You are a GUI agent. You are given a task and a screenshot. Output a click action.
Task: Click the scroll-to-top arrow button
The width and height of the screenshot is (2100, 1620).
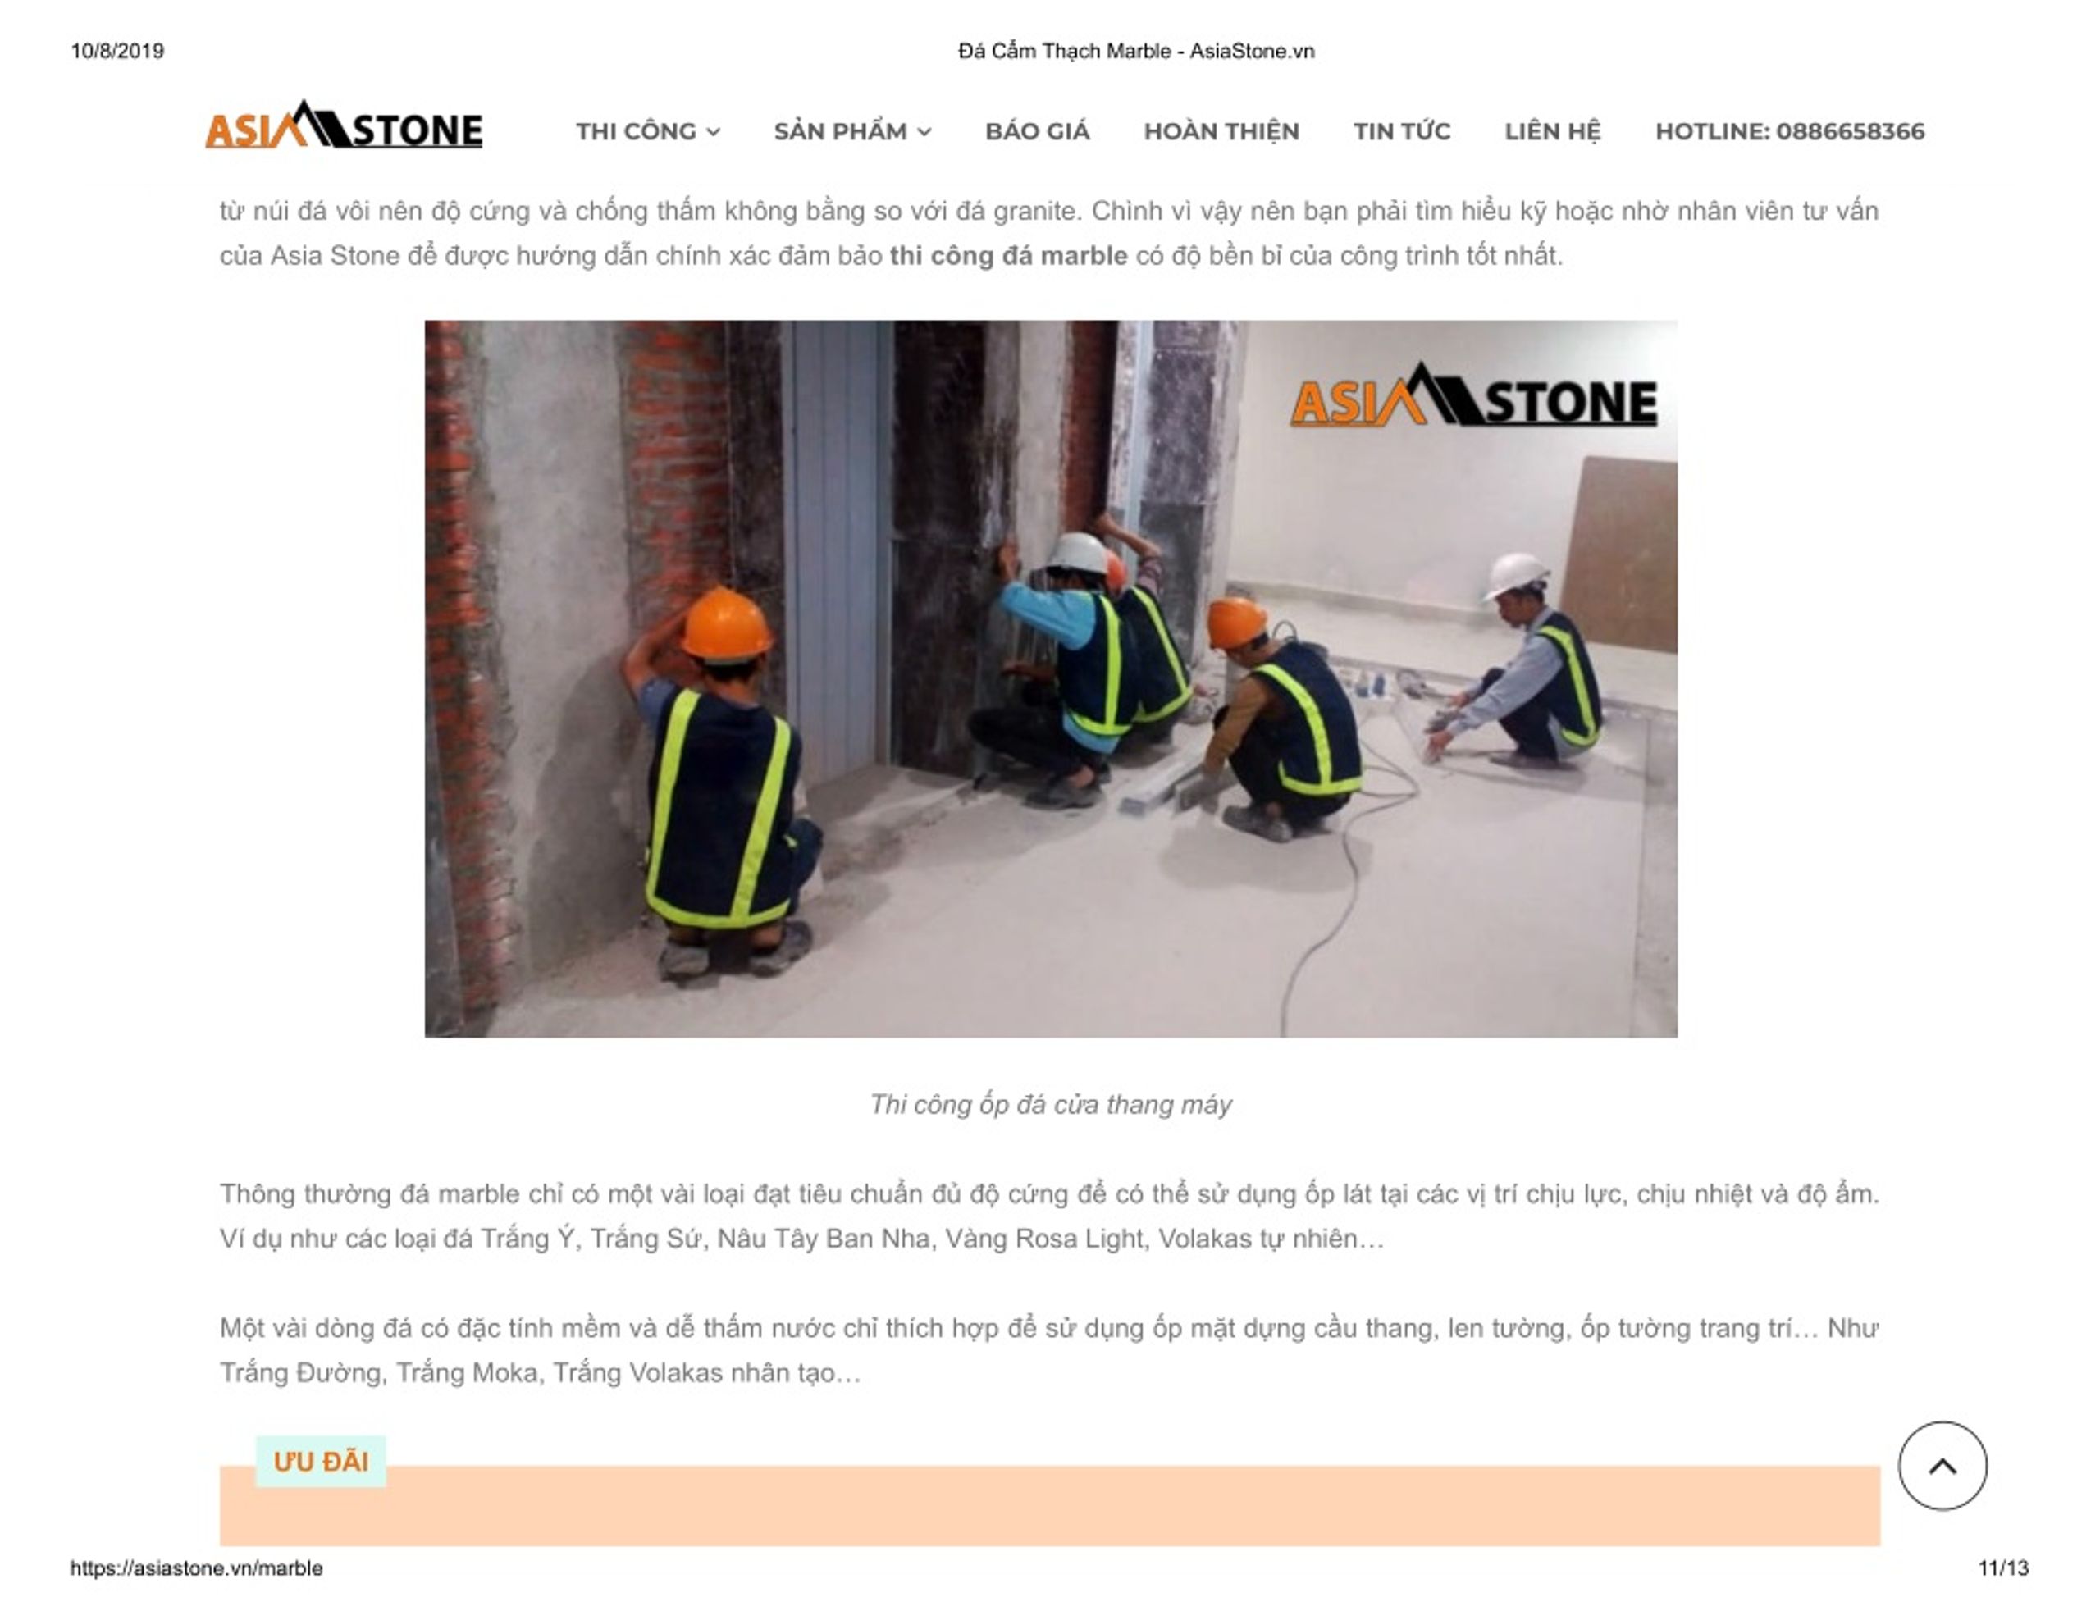click(x=1942, y=1465)
